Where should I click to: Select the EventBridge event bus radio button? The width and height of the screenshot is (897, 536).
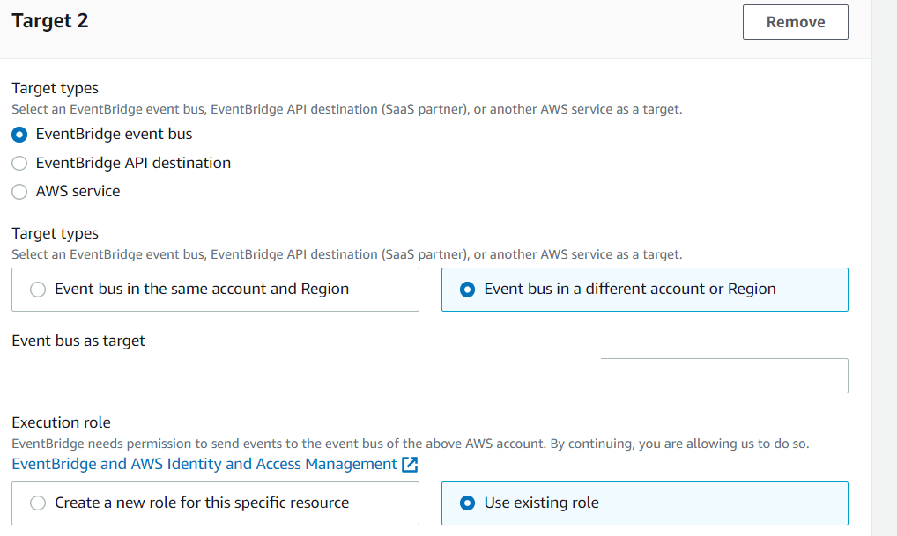pos(20,135)
